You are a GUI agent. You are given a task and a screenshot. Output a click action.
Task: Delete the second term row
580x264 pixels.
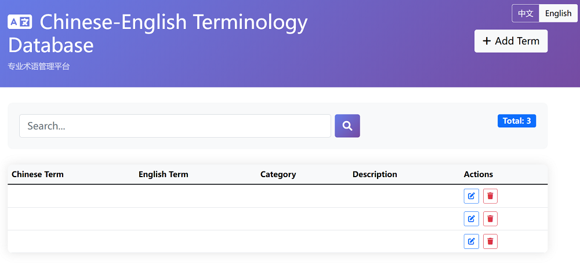pyautogui.click(x=490, y=219)
